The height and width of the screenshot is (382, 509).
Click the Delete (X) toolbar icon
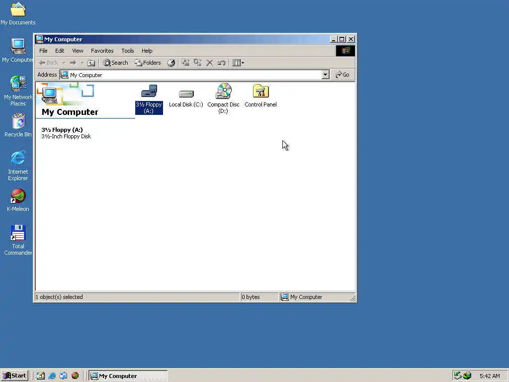[210, 63]
